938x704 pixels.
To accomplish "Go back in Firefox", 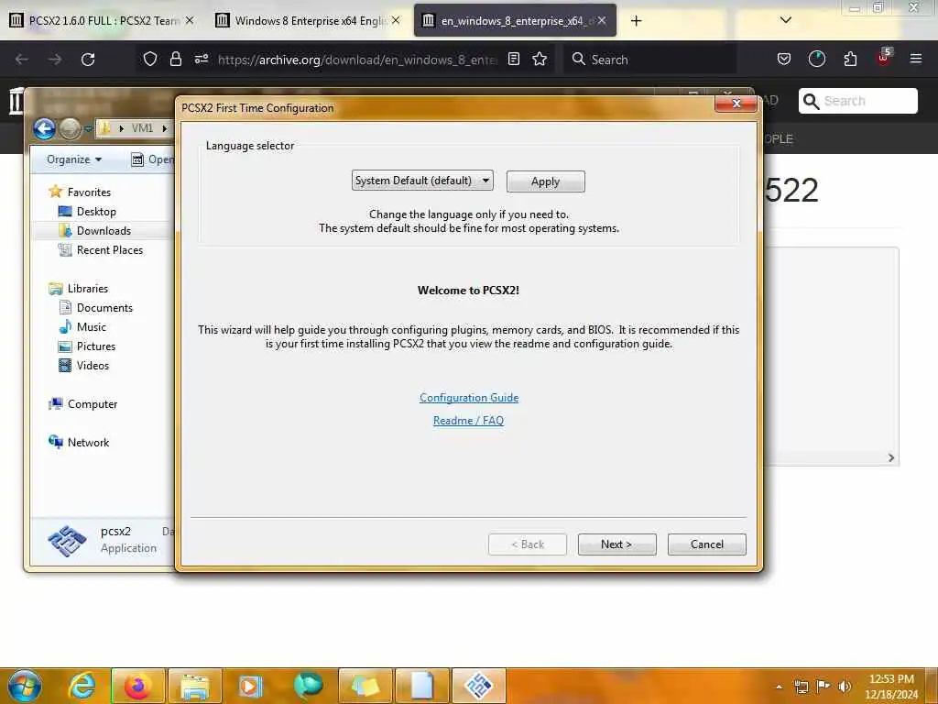I will [x=22, y=60].
